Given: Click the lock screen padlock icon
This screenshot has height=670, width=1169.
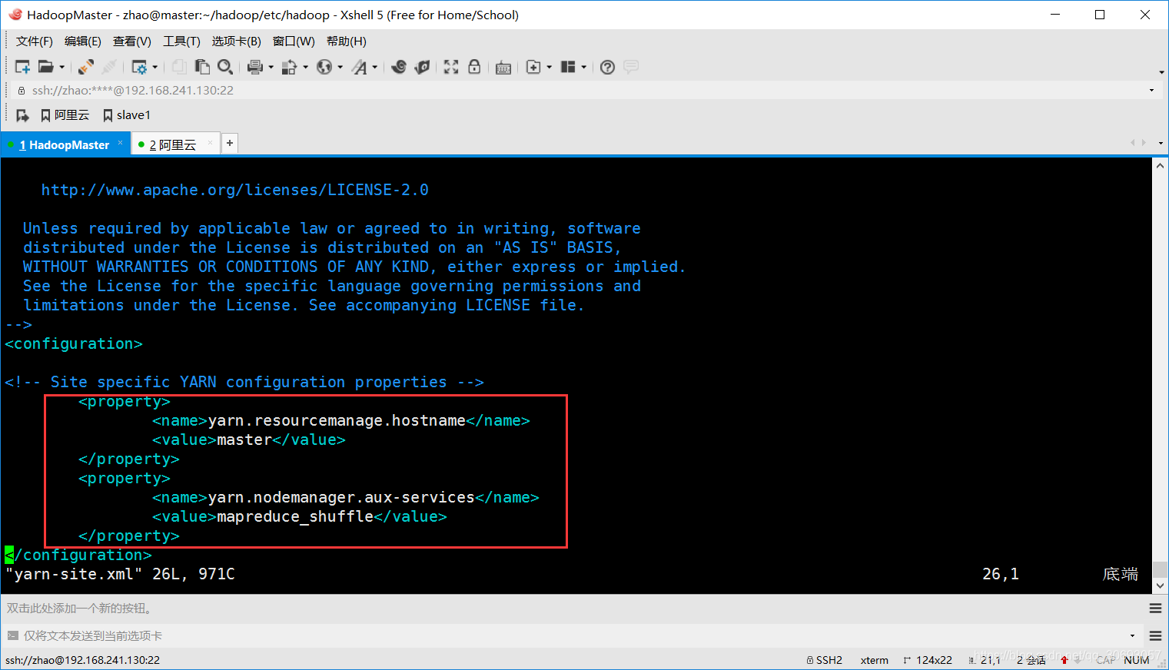Looking at the screenshot, I should 474,67.
